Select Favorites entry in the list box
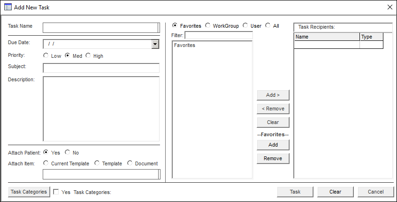 click(184, 46)
